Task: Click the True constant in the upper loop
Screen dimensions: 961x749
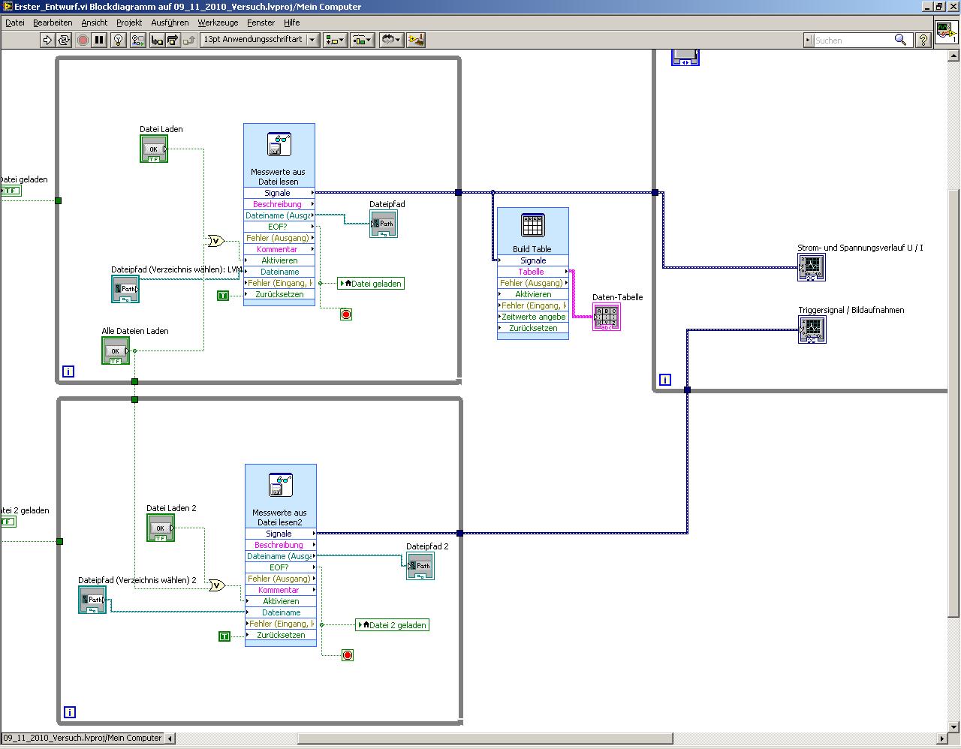Action: [x=222, y=296]
